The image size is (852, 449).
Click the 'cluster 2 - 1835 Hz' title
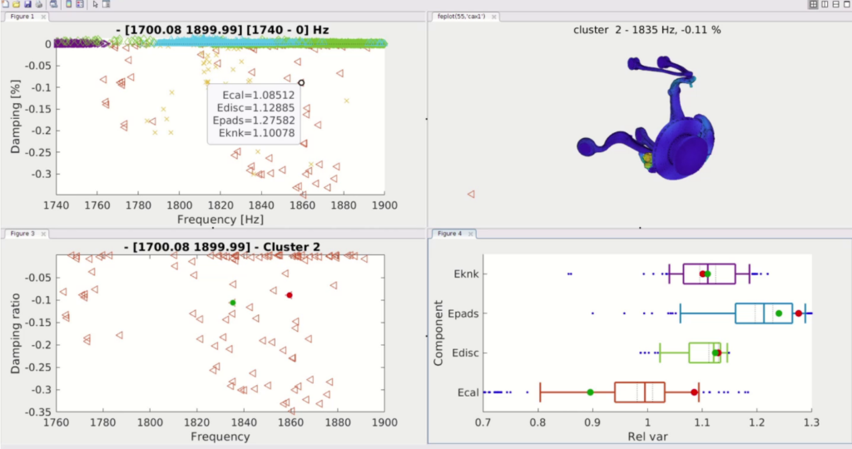point(647,30)
